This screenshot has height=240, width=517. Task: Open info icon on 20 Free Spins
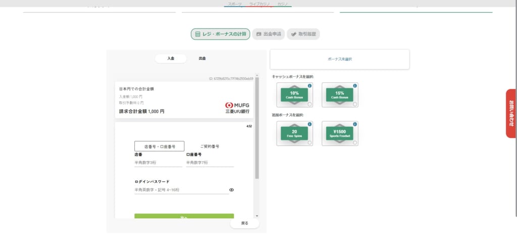tap(309, 124)
